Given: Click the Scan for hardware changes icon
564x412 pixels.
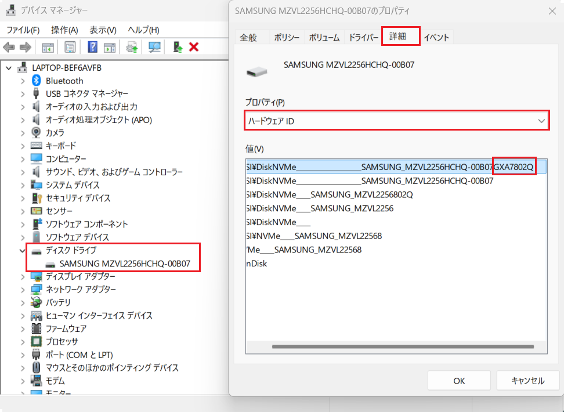Looking at the screenshot, I should coord(154,47).
